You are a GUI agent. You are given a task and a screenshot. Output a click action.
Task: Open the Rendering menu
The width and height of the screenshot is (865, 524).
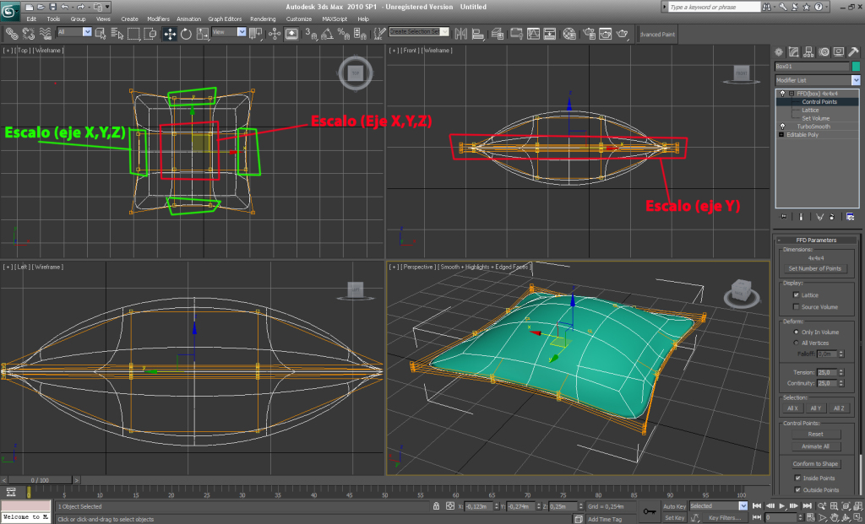[263, 19]
